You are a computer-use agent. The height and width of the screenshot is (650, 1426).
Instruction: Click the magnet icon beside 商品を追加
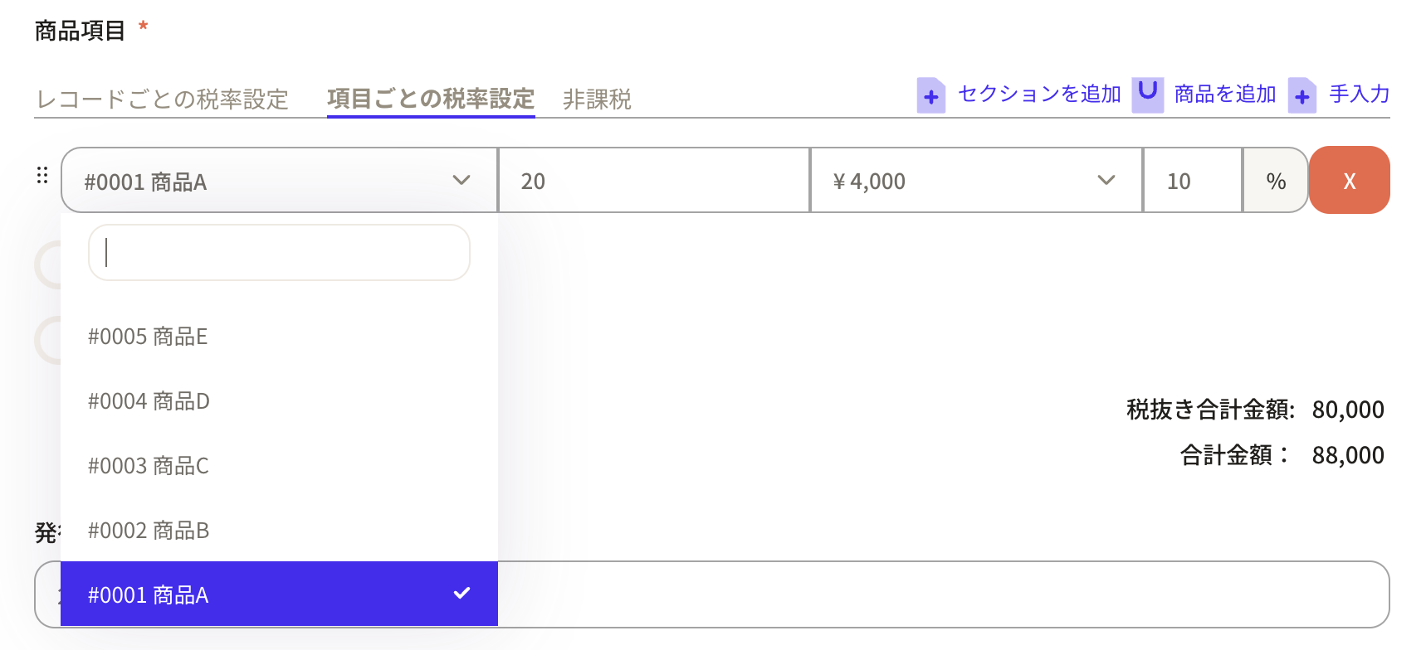1147,94
